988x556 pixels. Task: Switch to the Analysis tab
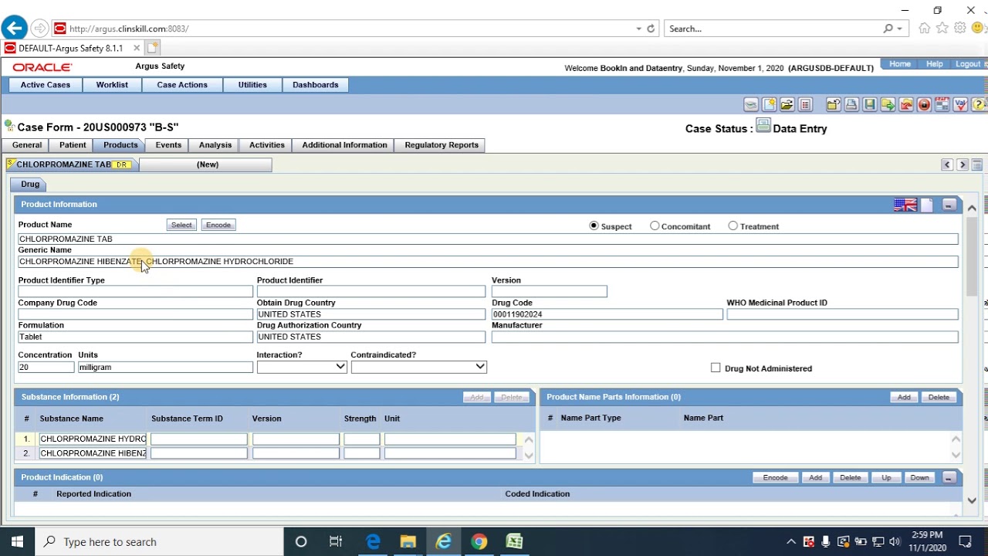point(215,145)
